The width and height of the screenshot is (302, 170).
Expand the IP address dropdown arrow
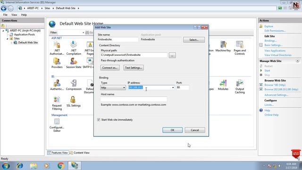point(173,87)
